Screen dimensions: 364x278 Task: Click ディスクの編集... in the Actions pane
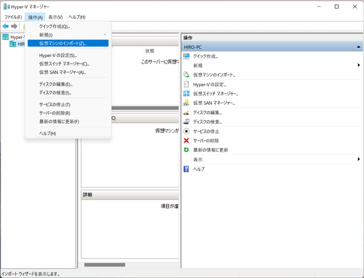pyautogui.click(x=207, y=113)
